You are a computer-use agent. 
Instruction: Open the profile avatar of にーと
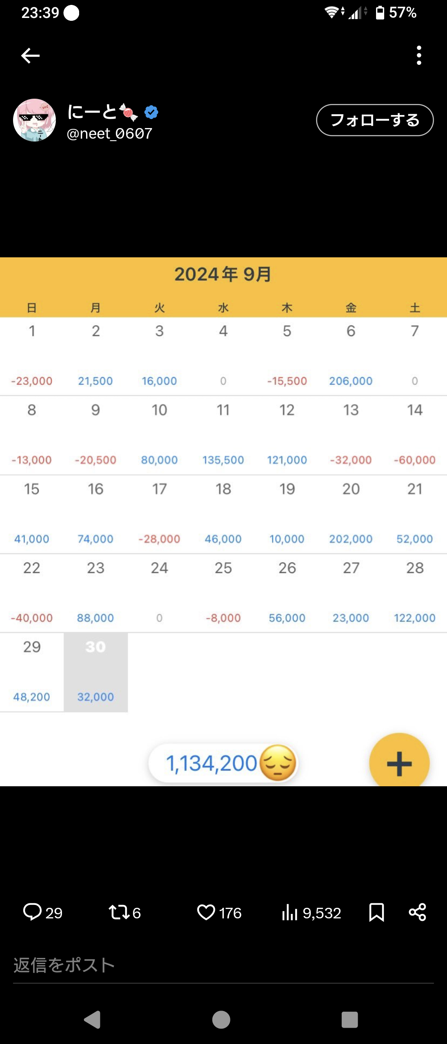click(x=35, y=120)
